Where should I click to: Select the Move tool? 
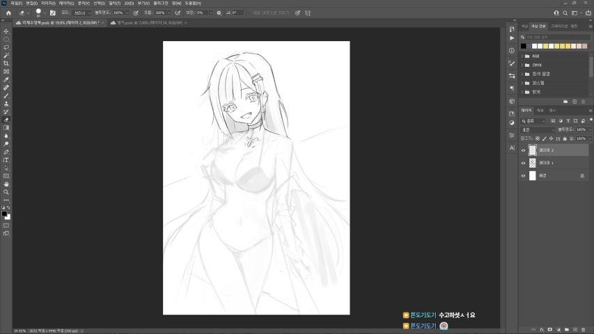click(6, 31)
